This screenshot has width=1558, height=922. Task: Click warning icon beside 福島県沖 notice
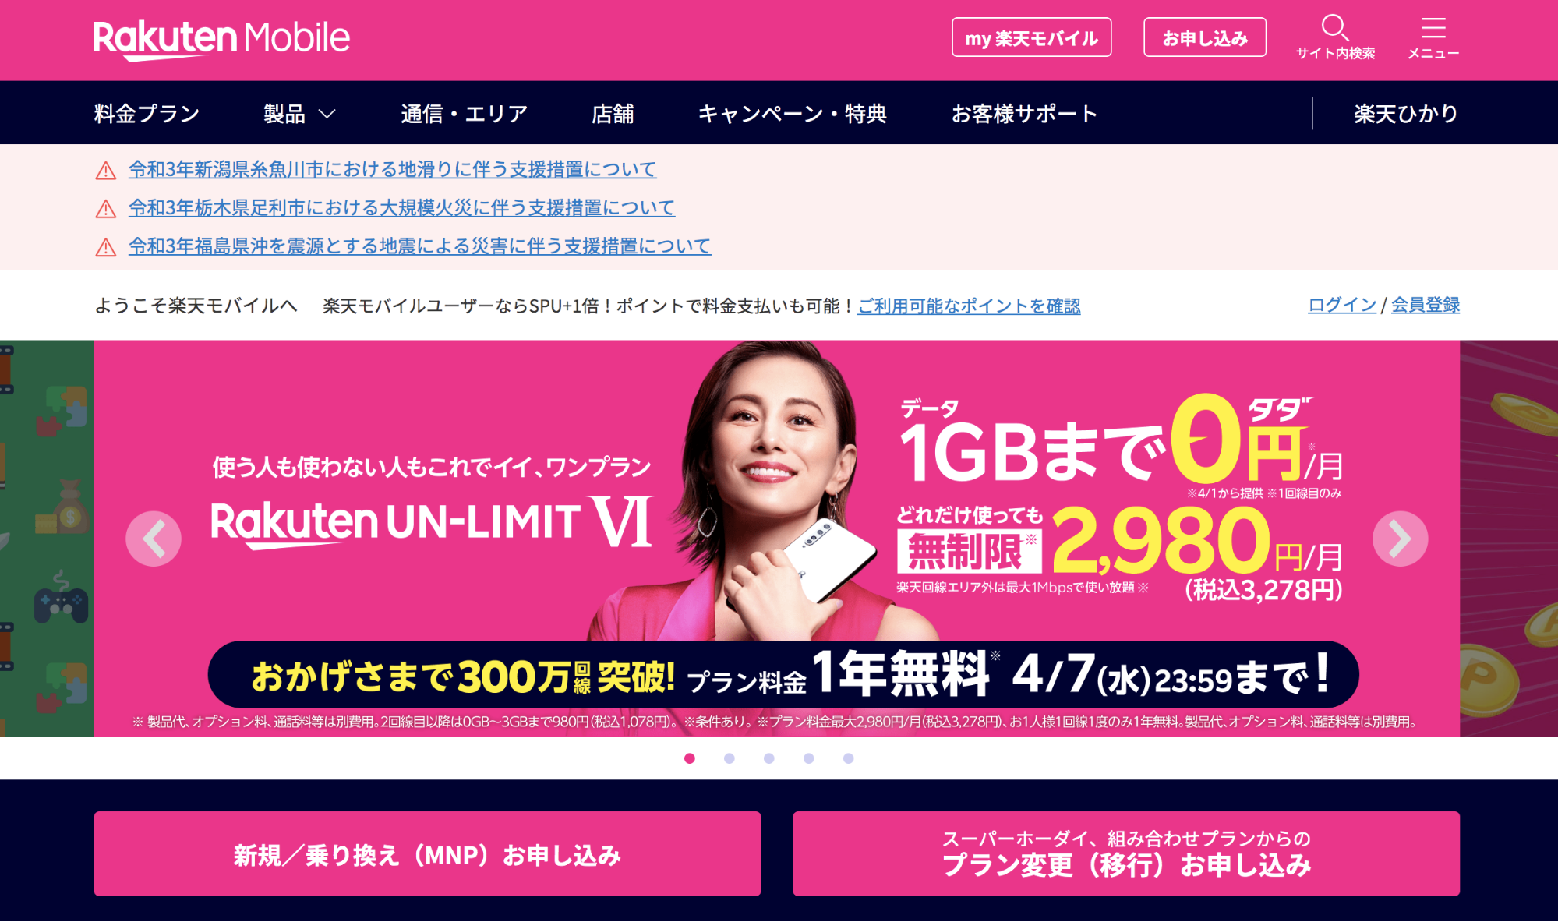click(106, 247)
